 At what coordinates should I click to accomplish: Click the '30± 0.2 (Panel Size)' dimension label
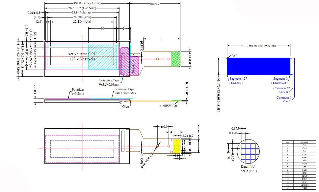(x=87, y=3)
